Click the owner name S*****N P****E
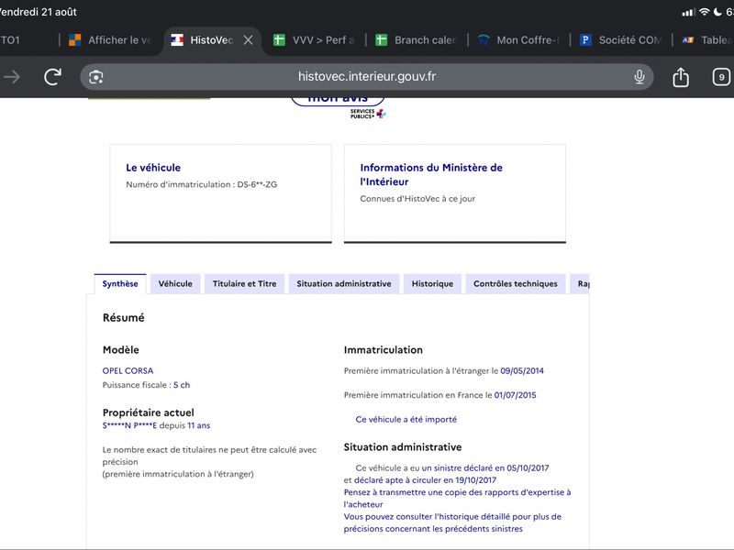The height and width of the screenshot is (550, 734). pos(129,425)
